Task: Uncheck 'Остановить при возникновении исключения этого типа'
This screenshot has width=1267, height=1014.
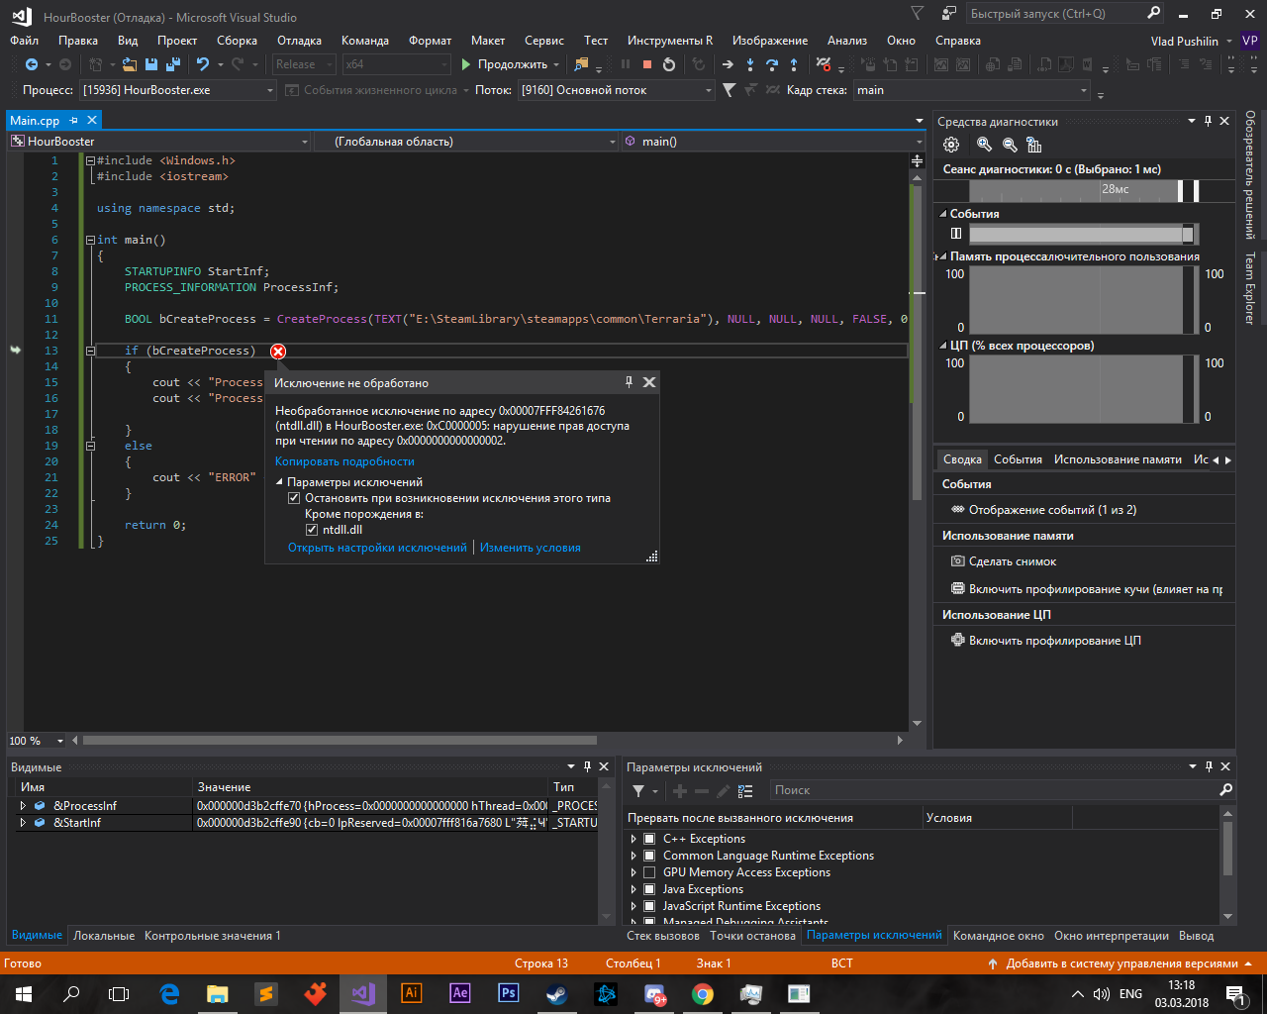Action: click(294, 498)
